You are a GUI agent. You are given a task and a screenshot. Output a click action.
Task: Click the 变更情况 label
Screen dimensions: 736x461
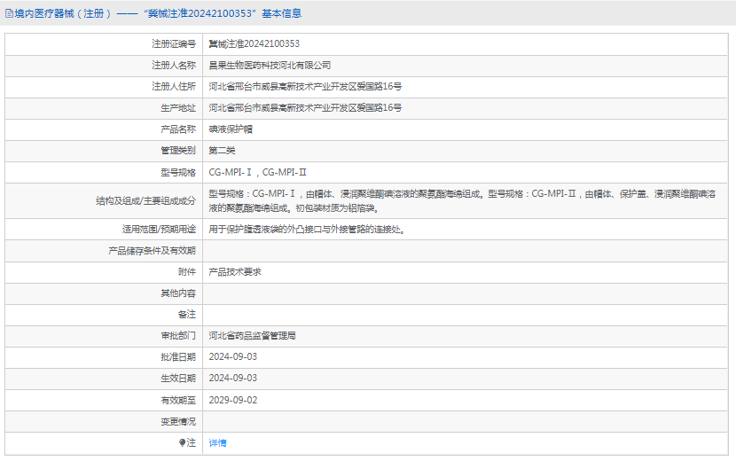pos(178,422)
